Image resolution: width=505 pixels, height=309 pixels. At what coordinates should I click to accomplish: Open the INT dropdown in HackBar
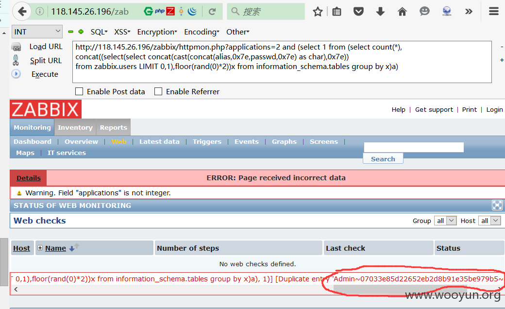point(37,32)
